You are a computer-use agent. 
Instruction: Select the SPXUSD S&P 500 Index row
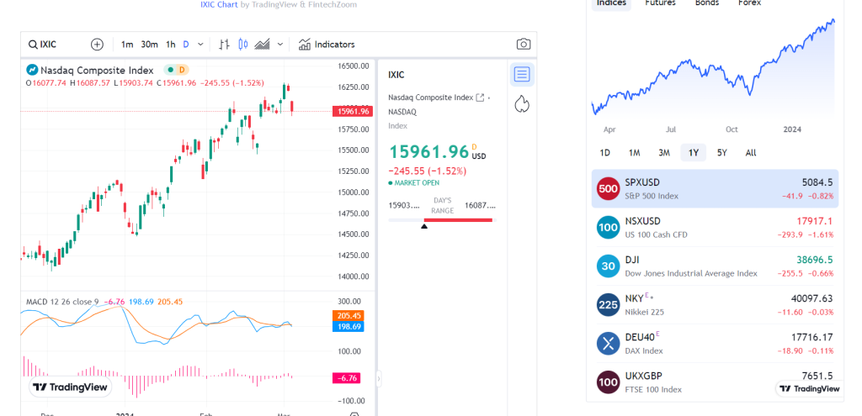(715, 189)
